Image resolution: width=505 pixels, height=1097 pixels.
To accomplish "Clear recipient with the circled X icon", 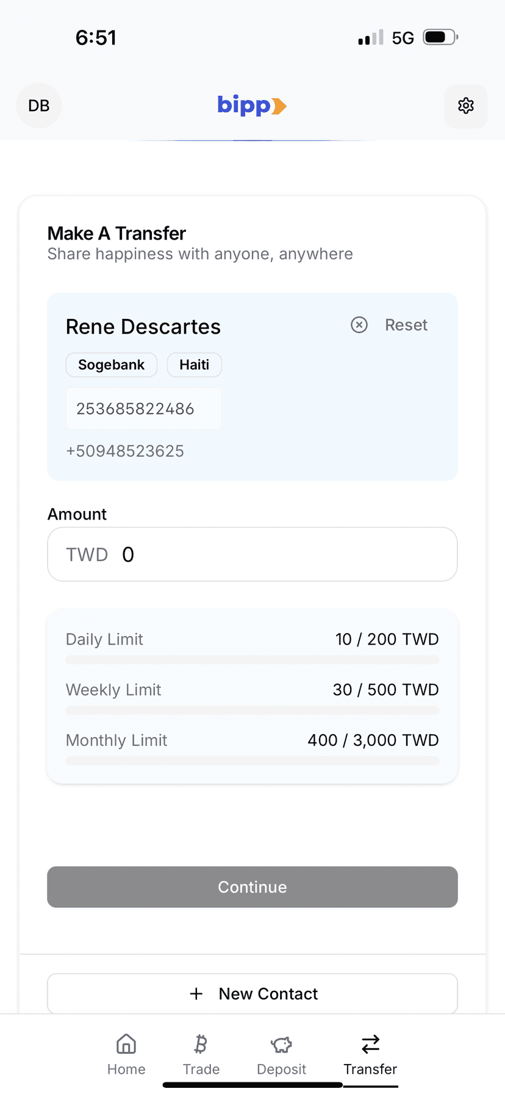I will (x=359, y=325).
